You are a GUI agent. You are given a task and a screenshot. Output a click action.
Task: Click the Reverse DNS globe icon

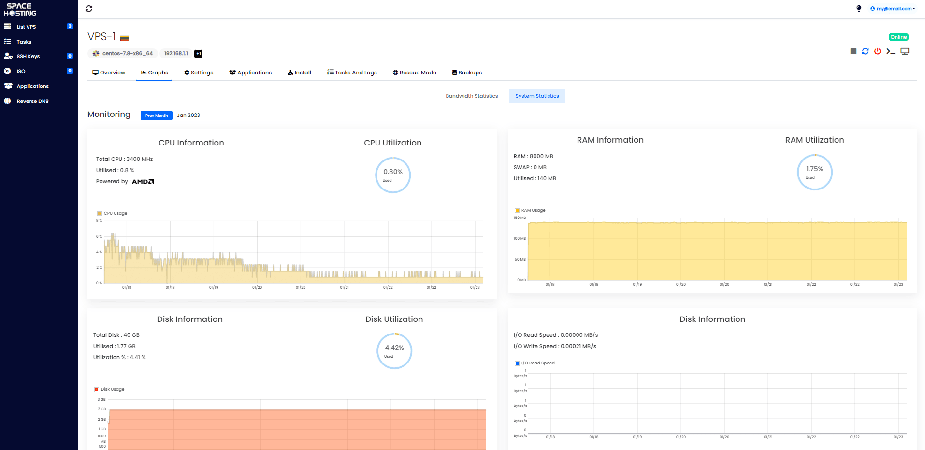pyautogui.click(x=7, y=101)
